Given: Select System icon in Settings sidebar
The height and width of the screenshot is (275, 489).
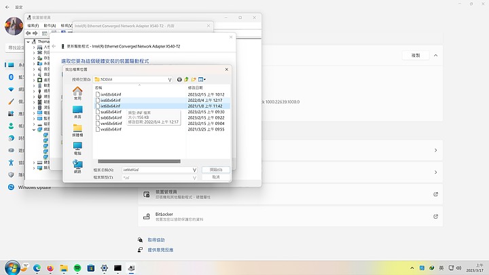Looking at the screenshot, I should coord(11,65).
